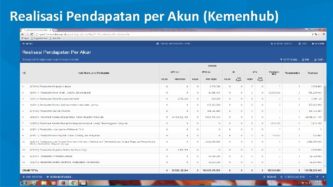
Task: Select row 423141 Pendapatan Sewa Tanah, Gedung
Action: tap(172, 93)
